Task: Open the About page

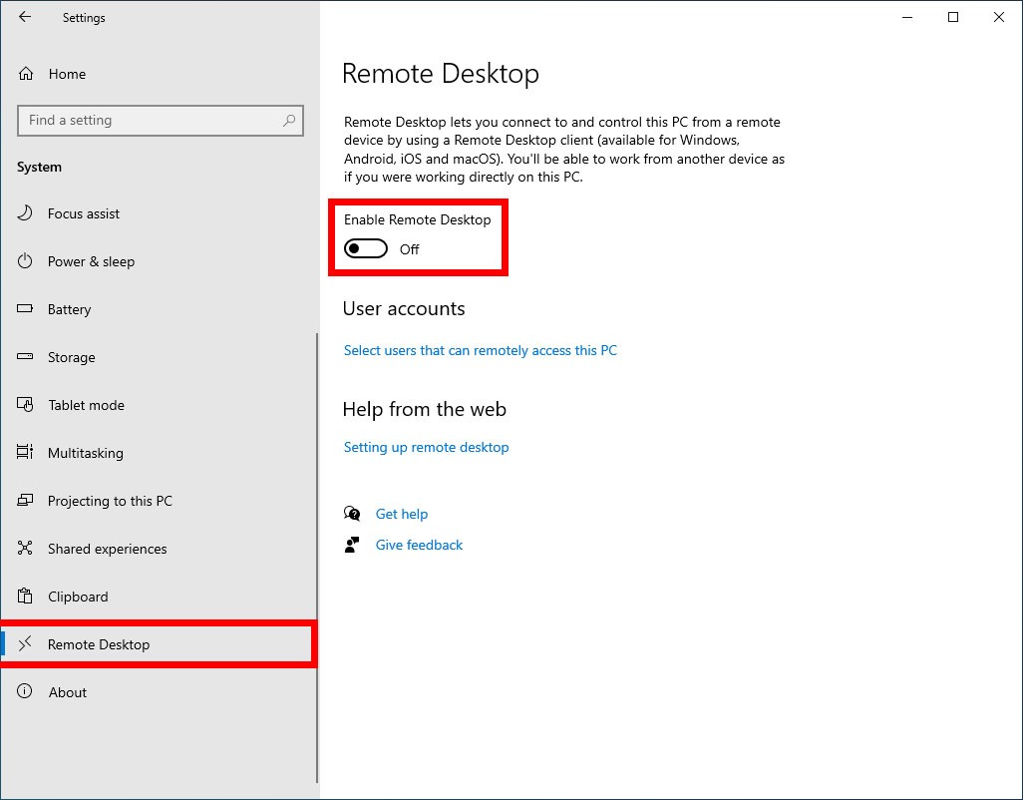Action: [68, 692]
